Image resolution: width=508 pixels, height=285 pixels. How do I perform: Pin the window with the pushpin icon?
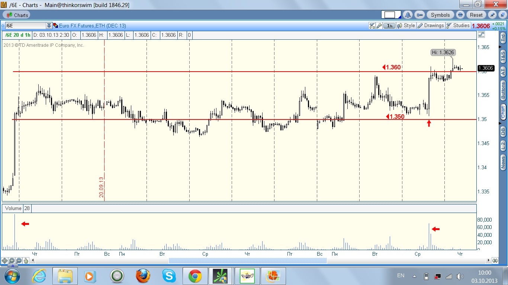(492, 15)
